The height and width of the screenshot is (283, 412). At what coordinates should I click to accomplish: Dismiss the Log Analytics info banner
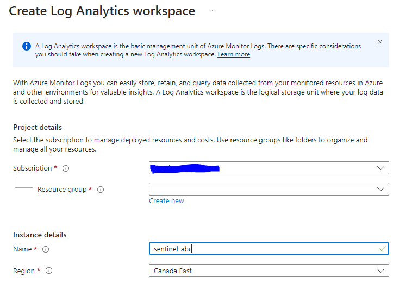point(380,42)
